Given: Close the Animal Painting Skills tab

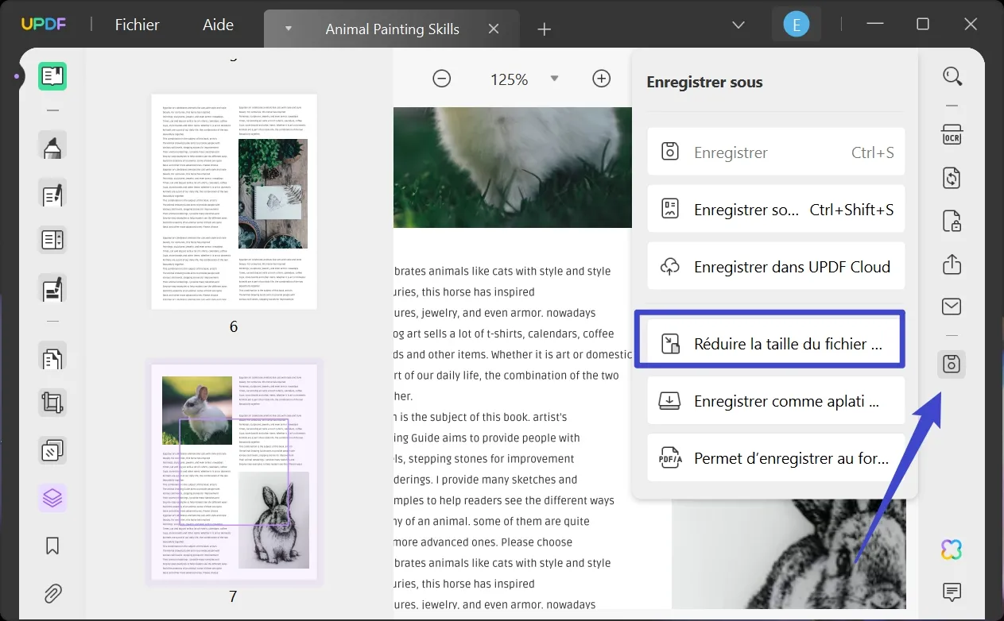Looking at the screenshot, I should pos(494,29).
